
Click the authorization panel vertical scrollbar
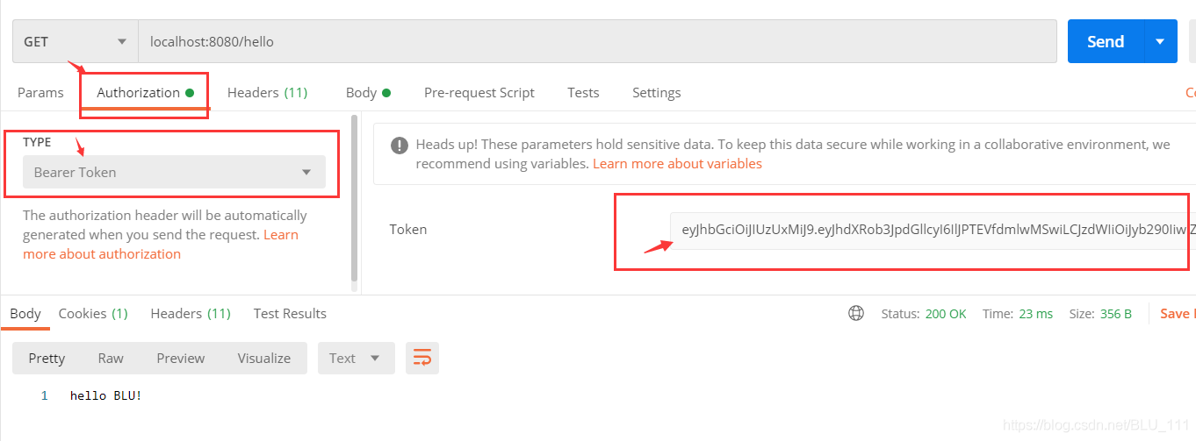click(x=354, y=197)
